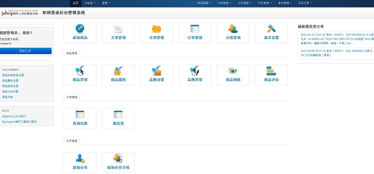Image resolution: width=374 pixels, height=174 pixels.
Task: Click the jshoper logo in the header
Action: (20, 13)
